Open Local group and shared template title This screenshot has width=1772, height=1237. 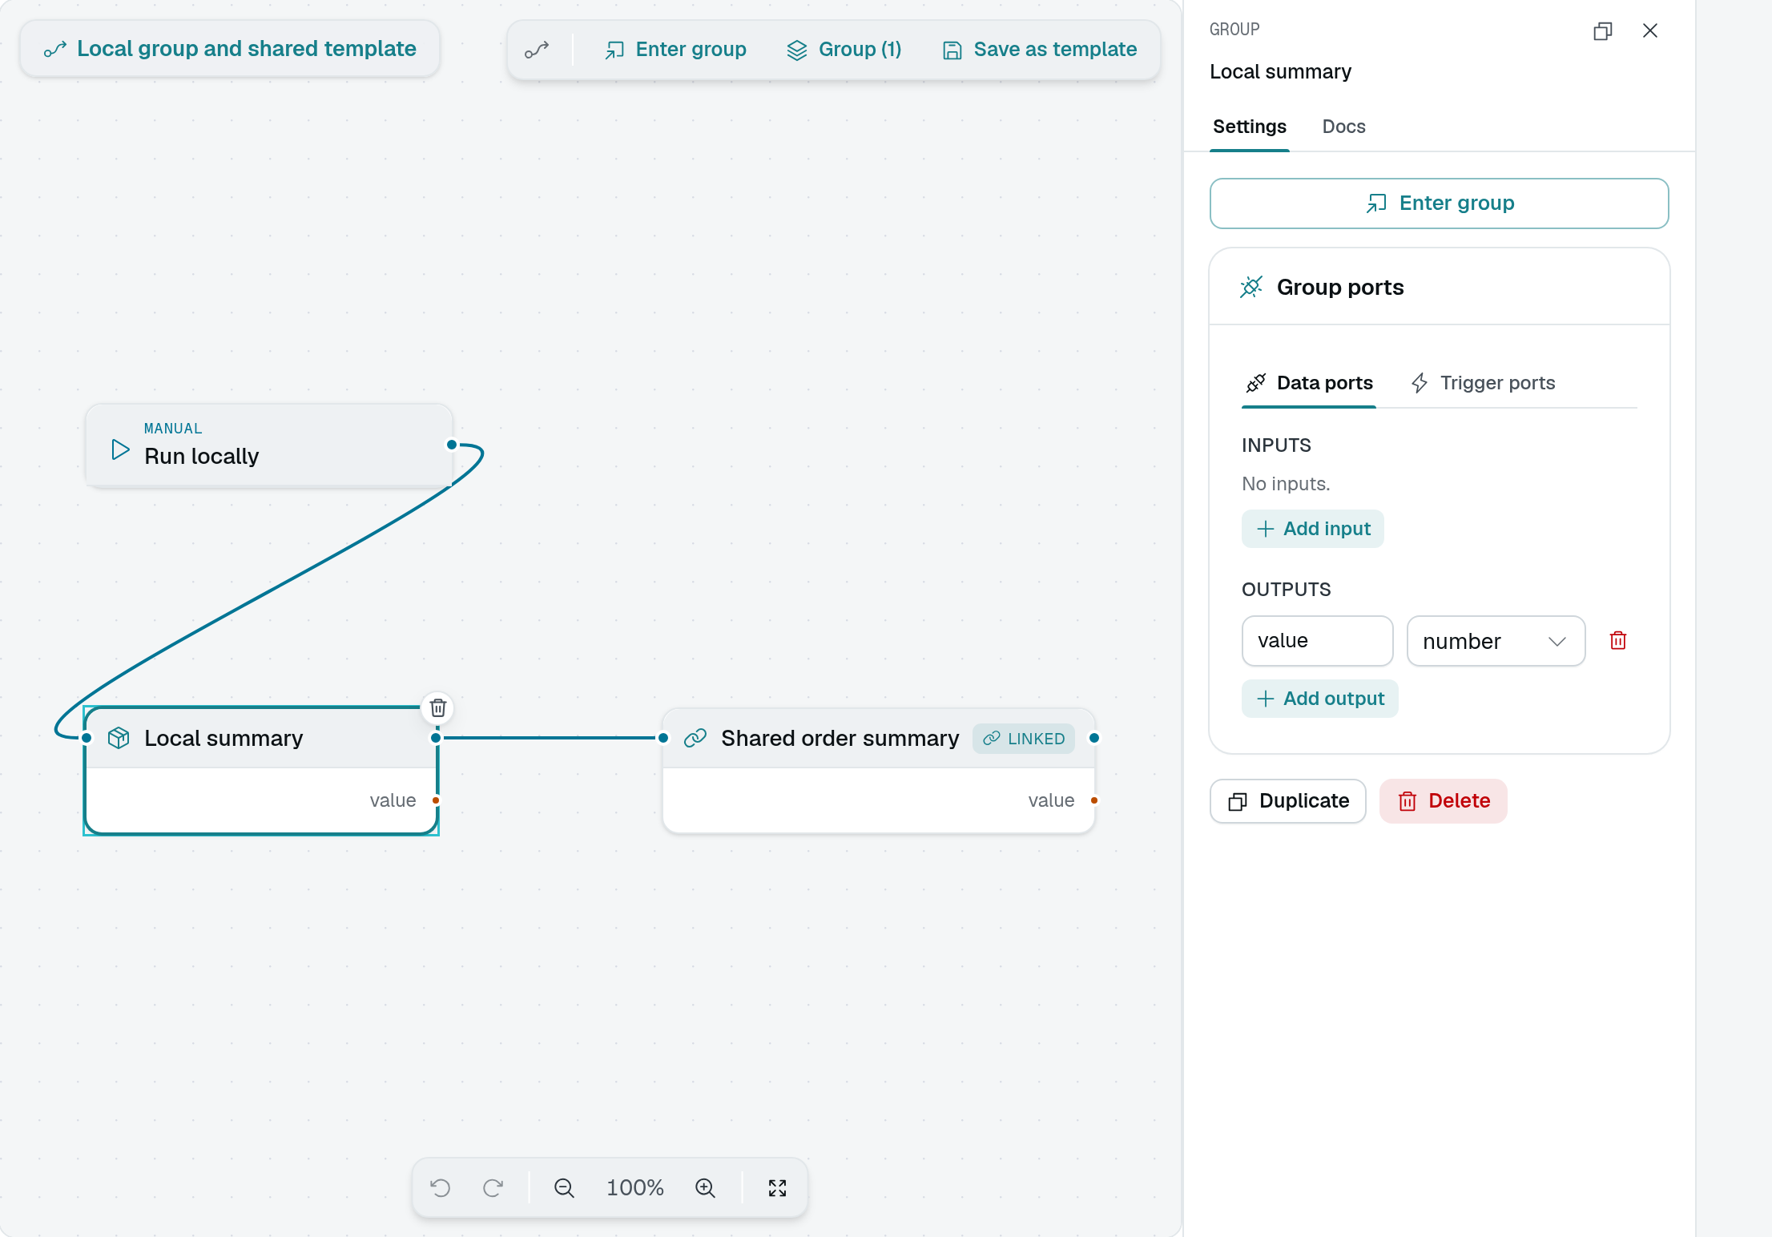coord(230,49)
